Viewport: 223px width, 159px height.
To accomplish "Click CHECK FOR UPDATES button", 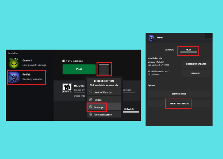I will coord(196,64).
